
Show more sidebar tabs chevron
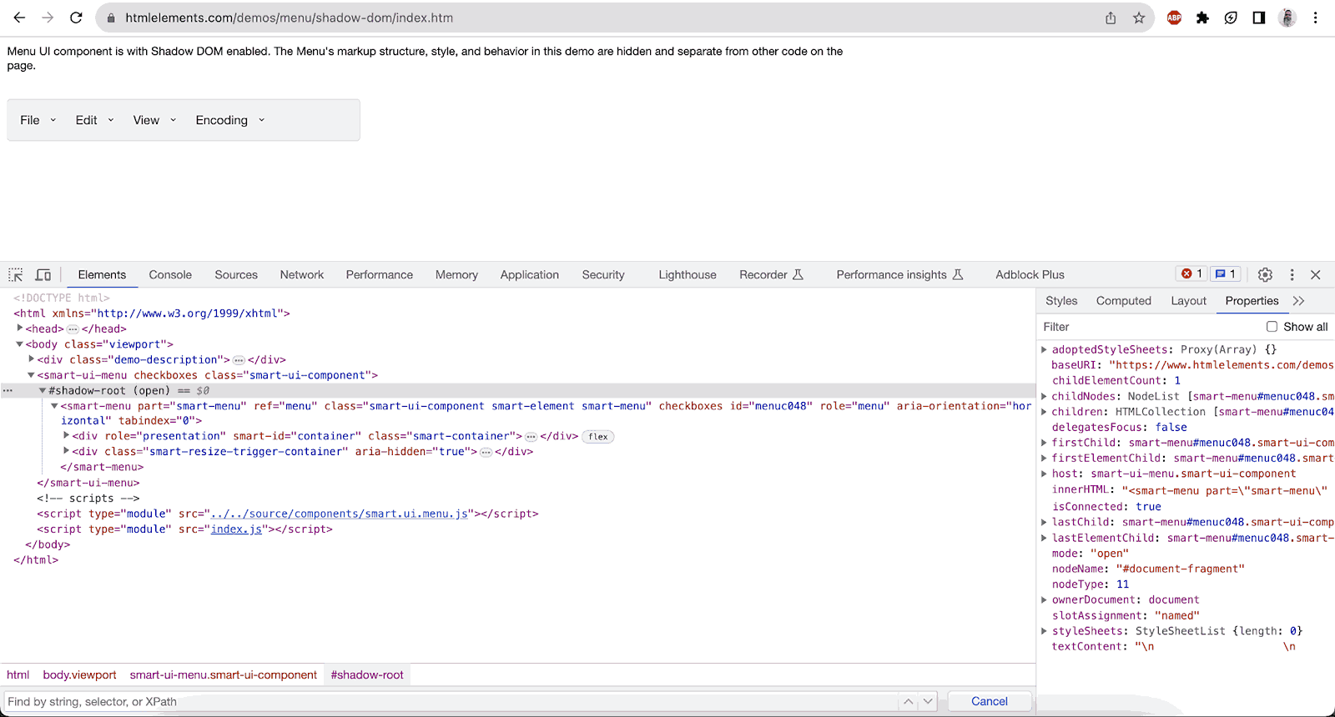[1298, 301]
